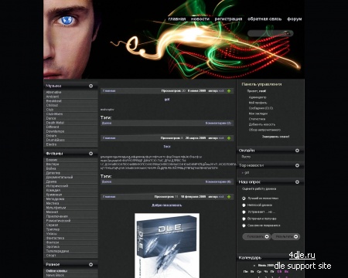Select the first poll option radio button

[x=244, y=198]
